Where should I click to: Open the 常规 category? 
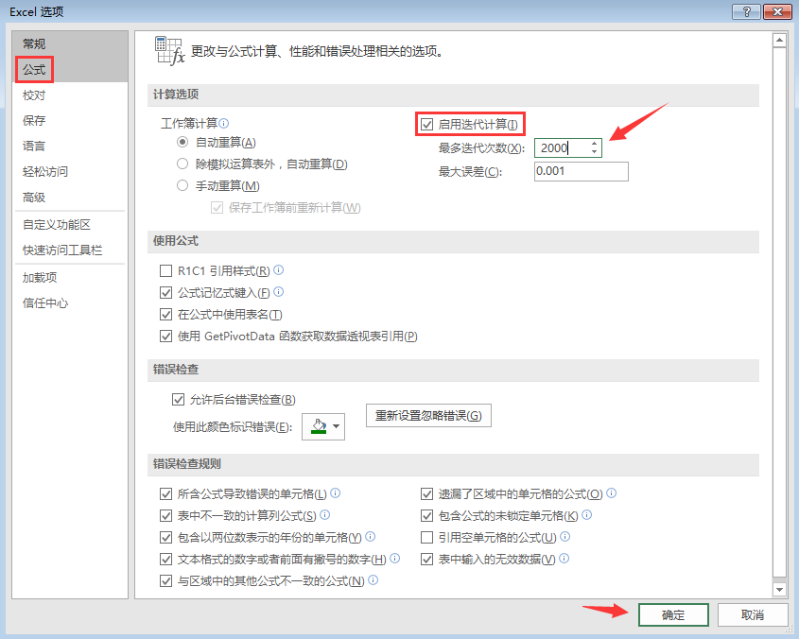pos(70,43)
